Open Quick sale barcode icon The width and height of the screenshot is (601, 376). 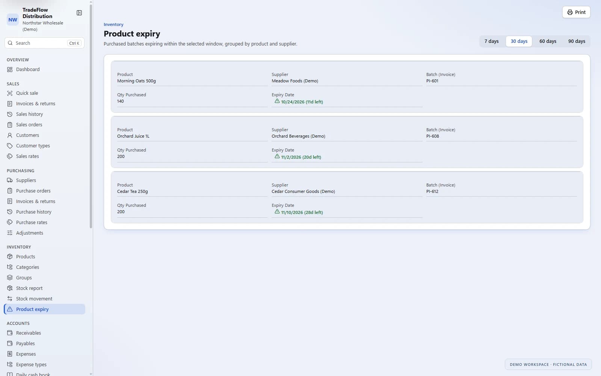(x=10, y=93)
